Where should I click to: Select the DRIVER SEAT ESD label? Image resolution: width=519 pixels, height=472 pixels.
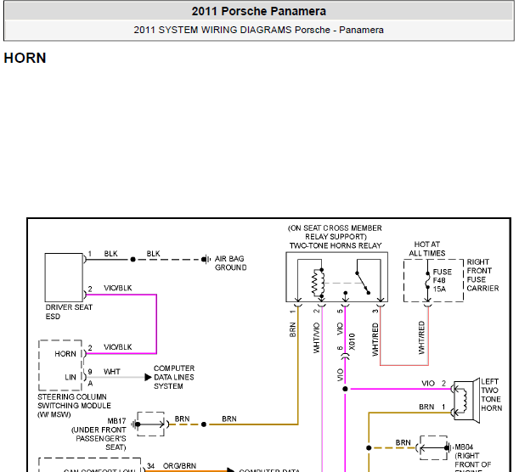coord(69,312)
